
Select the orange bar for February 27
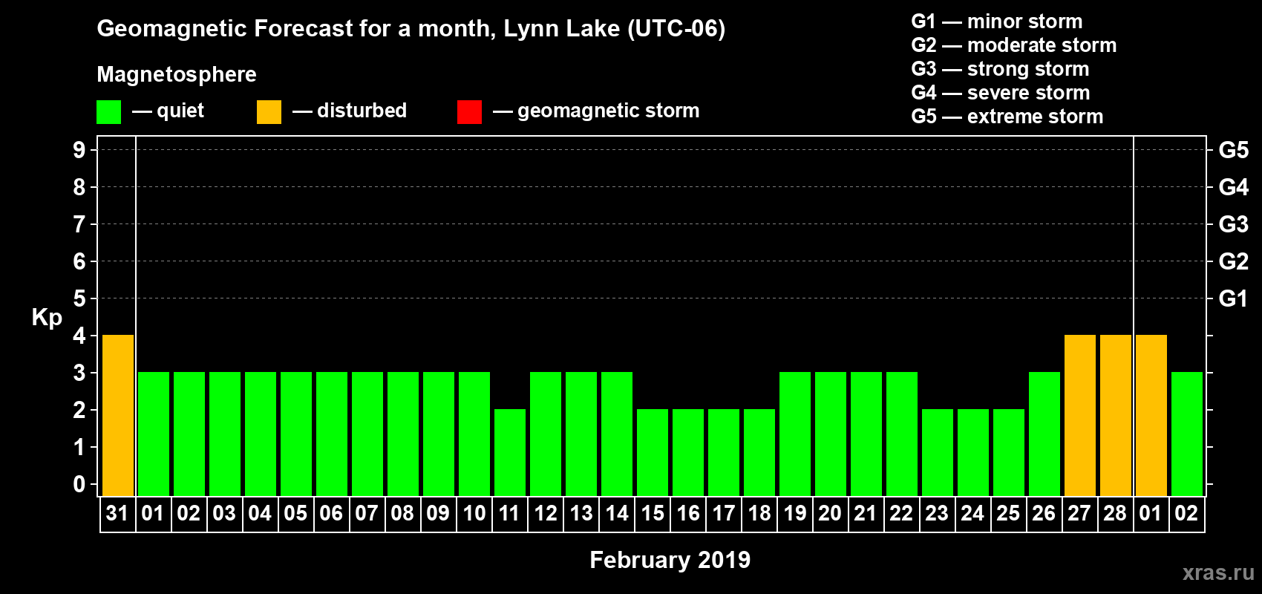[1080, 415]
